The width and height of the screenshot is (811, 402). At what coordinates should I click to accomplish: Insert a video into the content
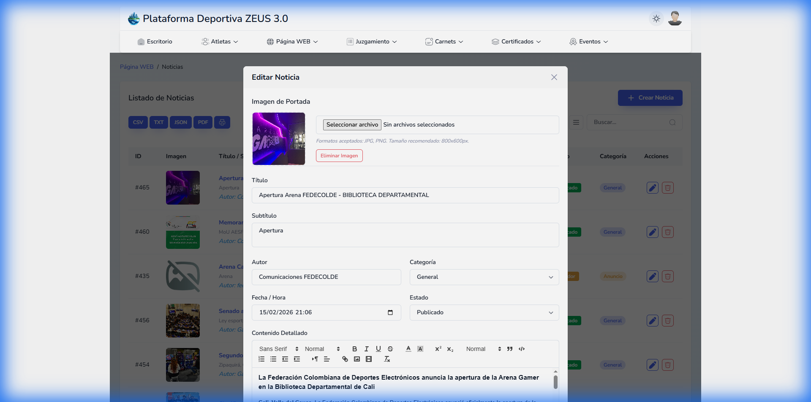pyautogui.click(x=369, y=359)
